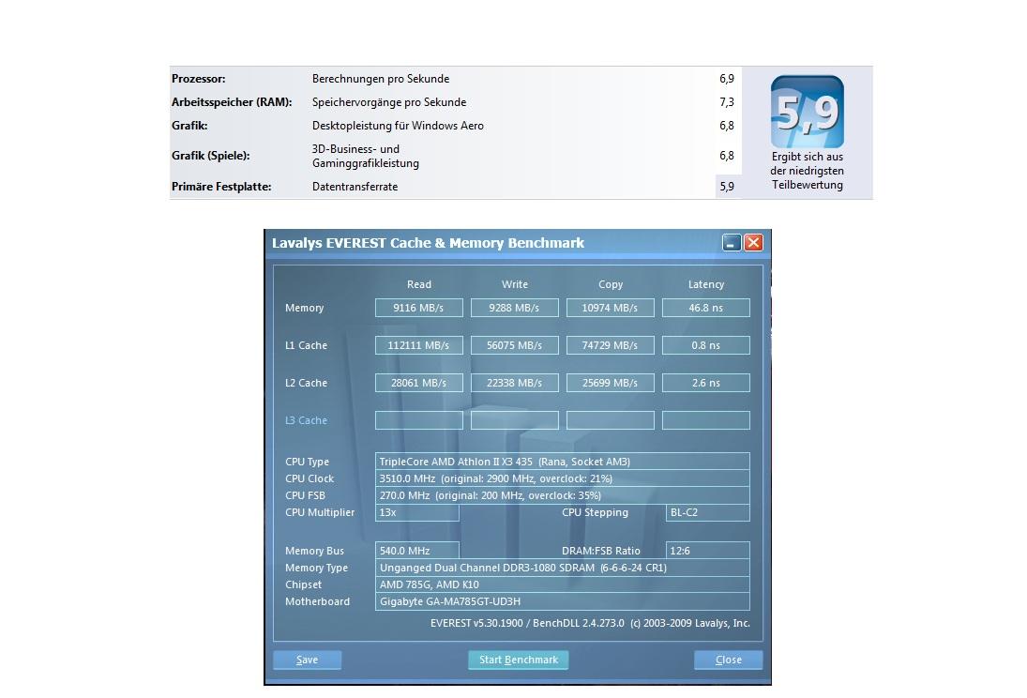Image resolution: width=1027 pixels, height=698 pixels.
Task: Click the Primäre Festplatte score 5,9
Action: (x=726, y=187)
